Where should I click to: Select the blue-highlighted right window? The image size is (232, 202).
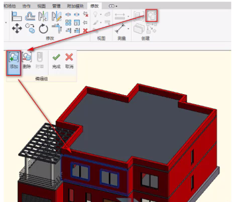tap(109, 178)
